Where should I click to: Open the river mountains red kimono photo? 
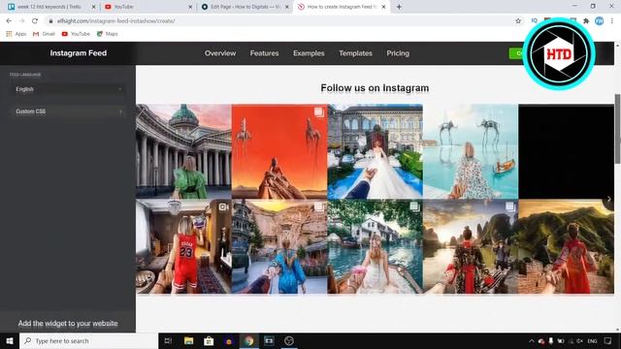(x=471, y=246)
